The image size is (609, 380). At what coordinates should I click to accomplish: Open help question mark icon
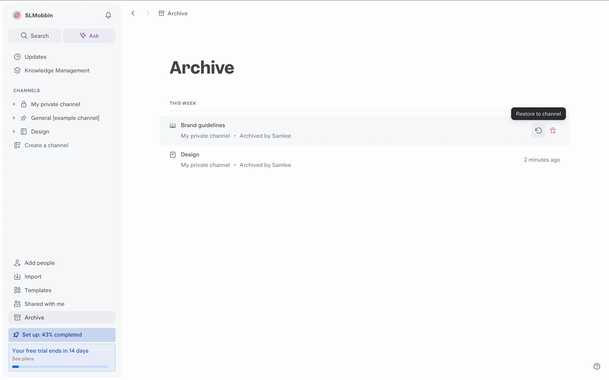tap(597, 366)
